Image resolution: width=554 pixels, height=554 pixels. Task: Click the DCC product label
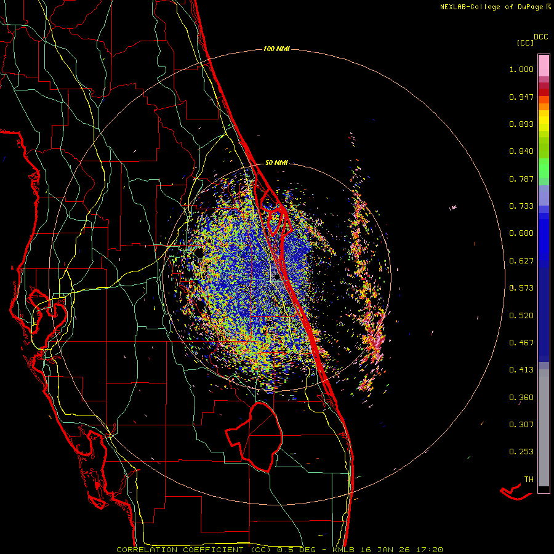click(540, 37)
